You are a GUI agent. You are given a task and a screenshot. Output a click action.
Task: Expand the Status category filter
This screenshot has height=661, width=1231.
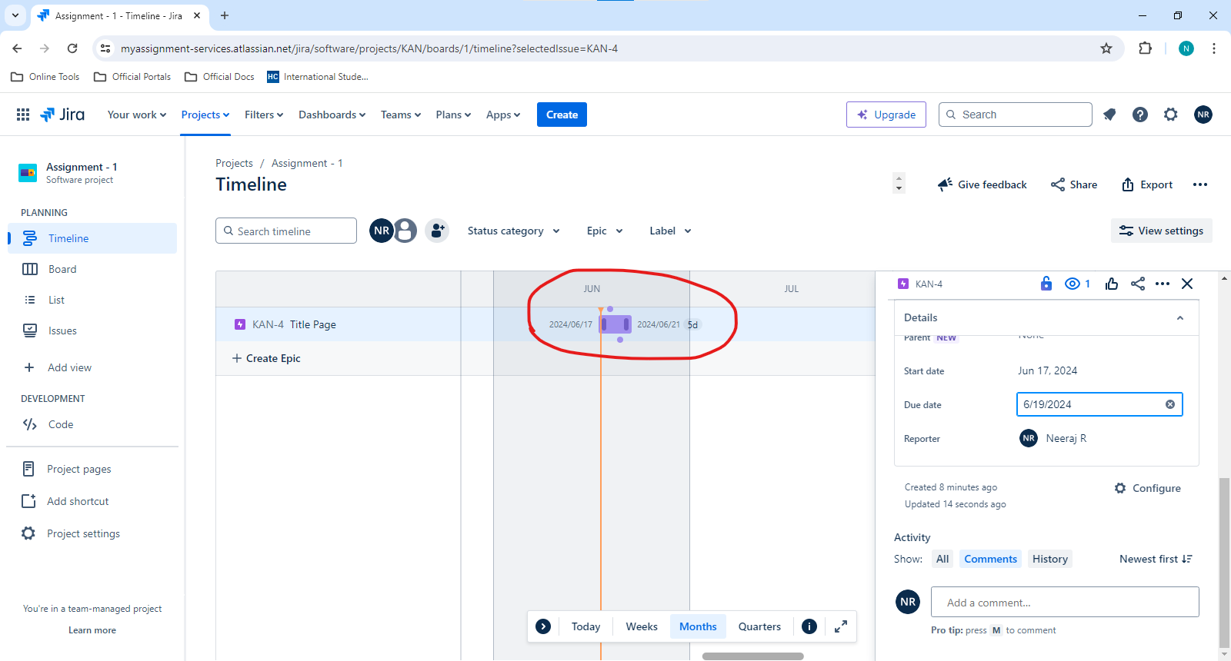click(514, 231)
